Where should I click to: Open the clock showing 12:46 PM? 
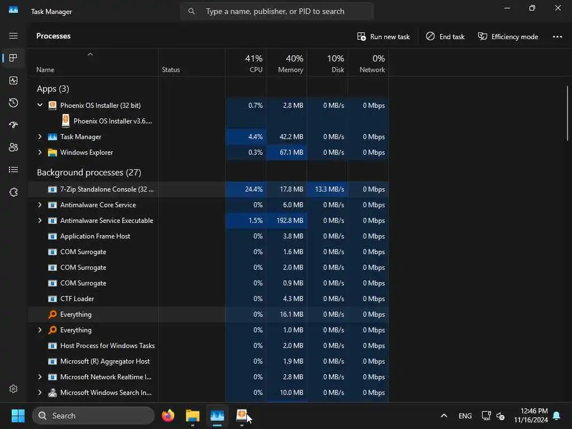[531, 416]
